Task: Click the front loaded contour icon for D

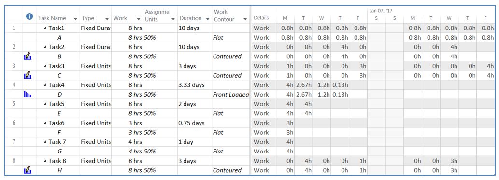Action: pyautogui.click(x=28, y=94)
